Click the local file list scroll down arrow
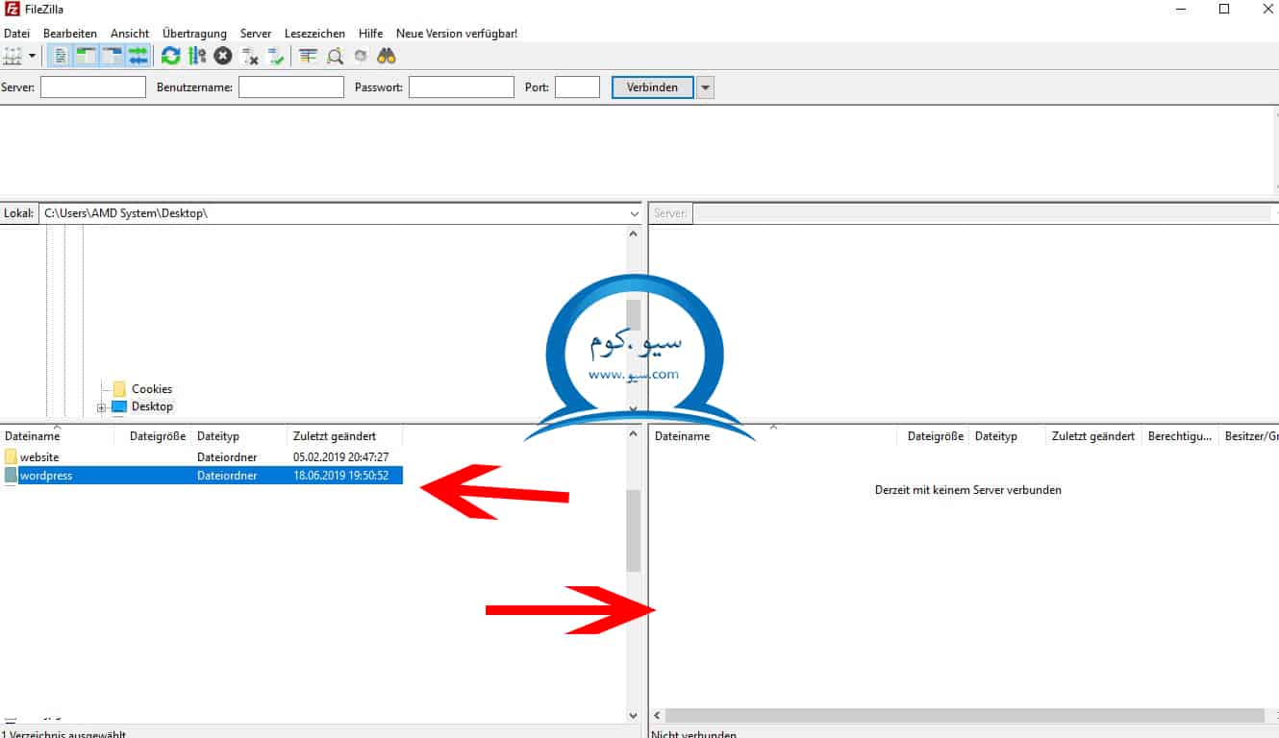The width and height of the screenshot is (1279, 738). coord(633,715)
